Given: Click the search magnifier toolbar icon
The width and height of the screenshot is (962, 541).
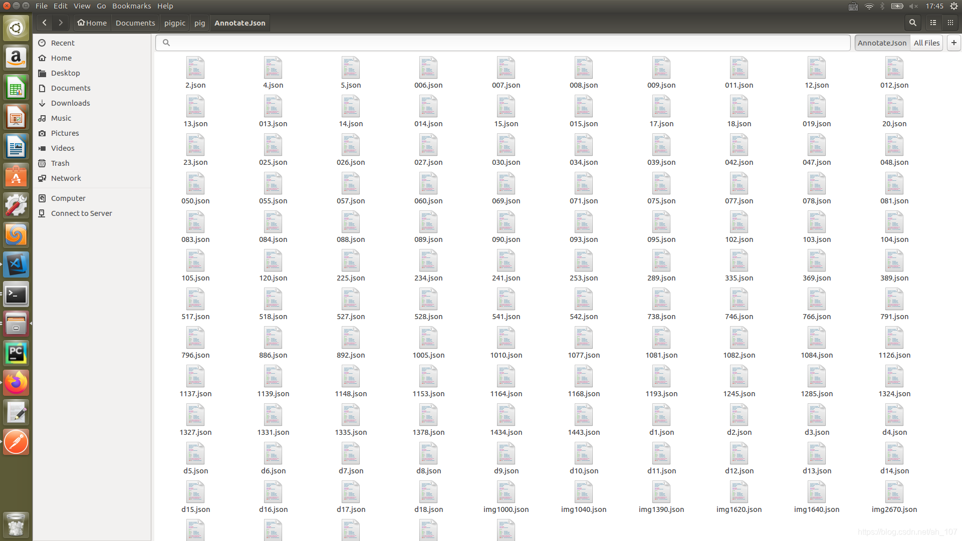Looking at the screenshot, I should coord(912,23).
